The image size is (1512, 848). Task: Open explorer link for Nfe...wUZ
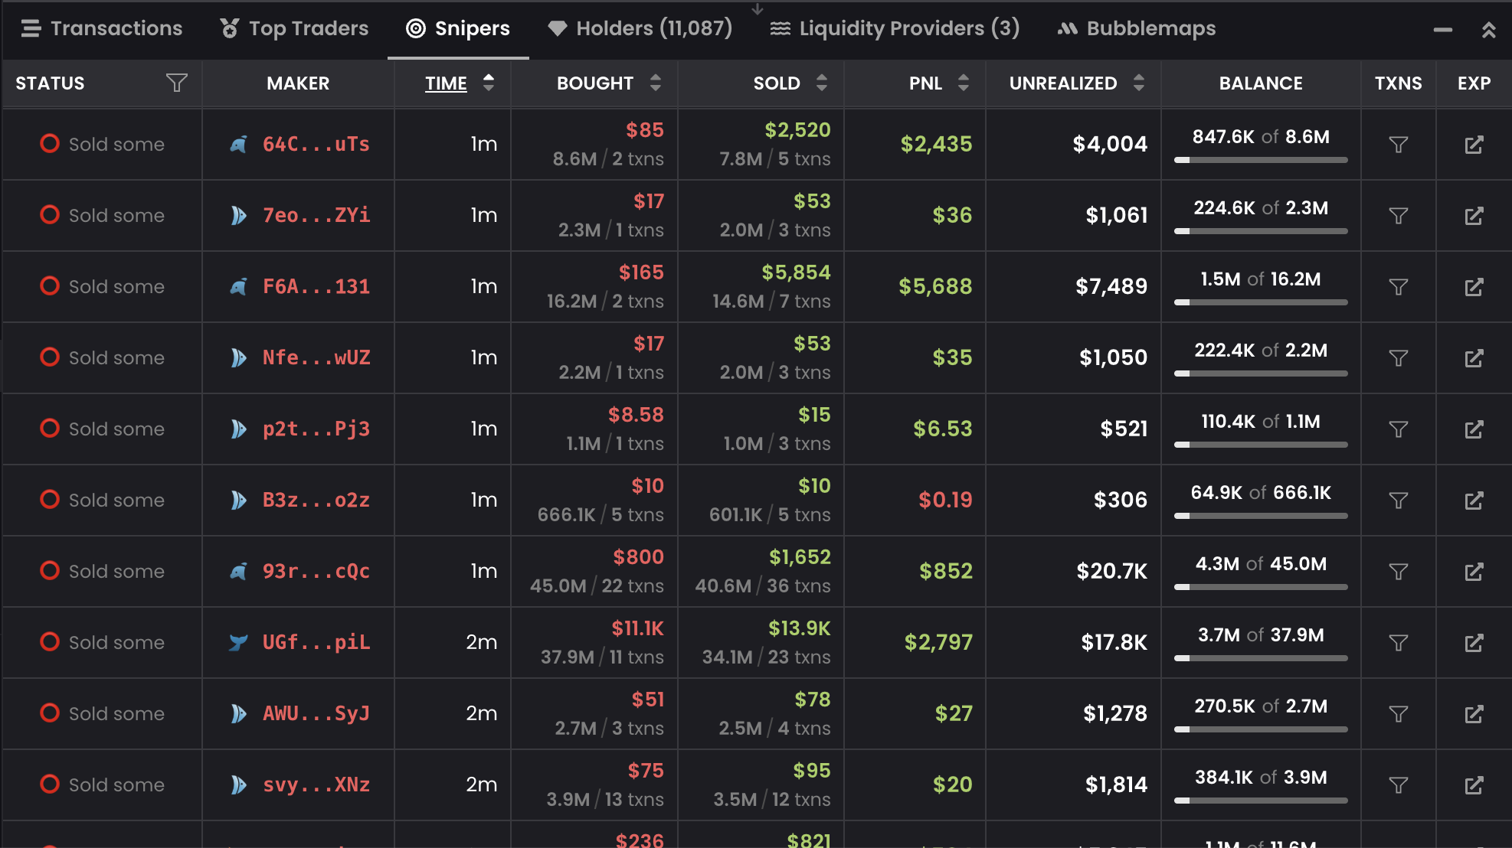pos(1474,358)
